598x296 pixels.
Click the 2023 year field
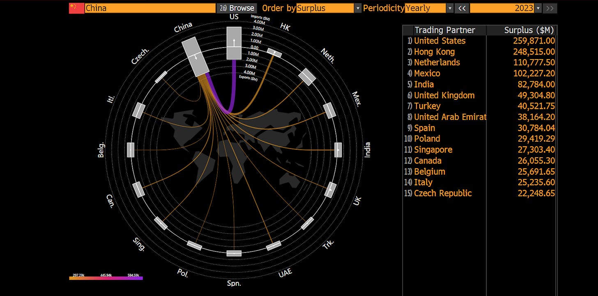coord(502,8)
